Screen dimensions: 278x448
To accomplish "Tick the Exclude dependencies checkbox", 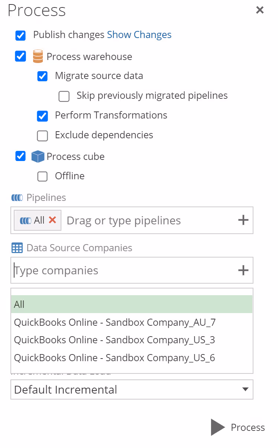I will pyautogui.click(x=42, y=136).
